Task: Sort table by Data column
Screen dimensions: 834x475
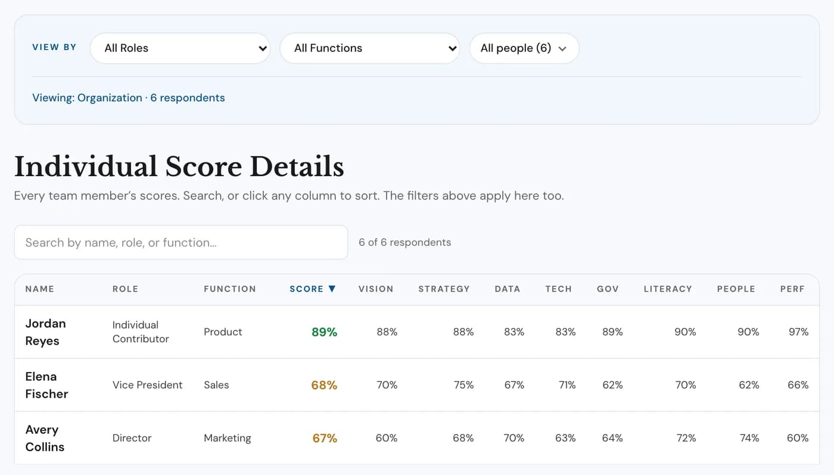Action: (507, 289)
